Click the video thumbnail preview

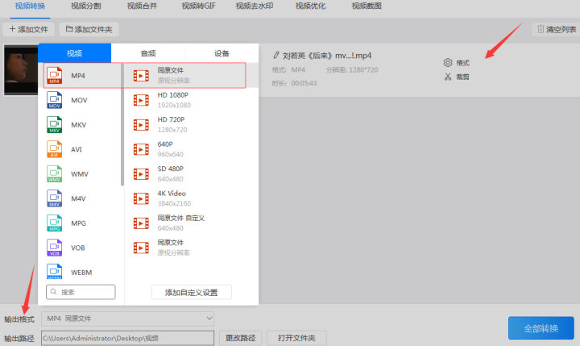(21, 70)
